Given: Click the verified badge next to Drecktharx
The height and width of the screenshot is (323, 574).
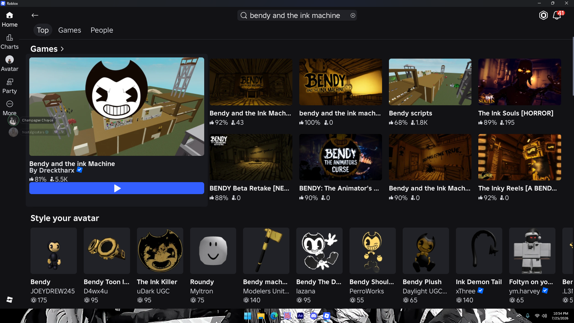Looking at the screenshot, I should point(80,170).
